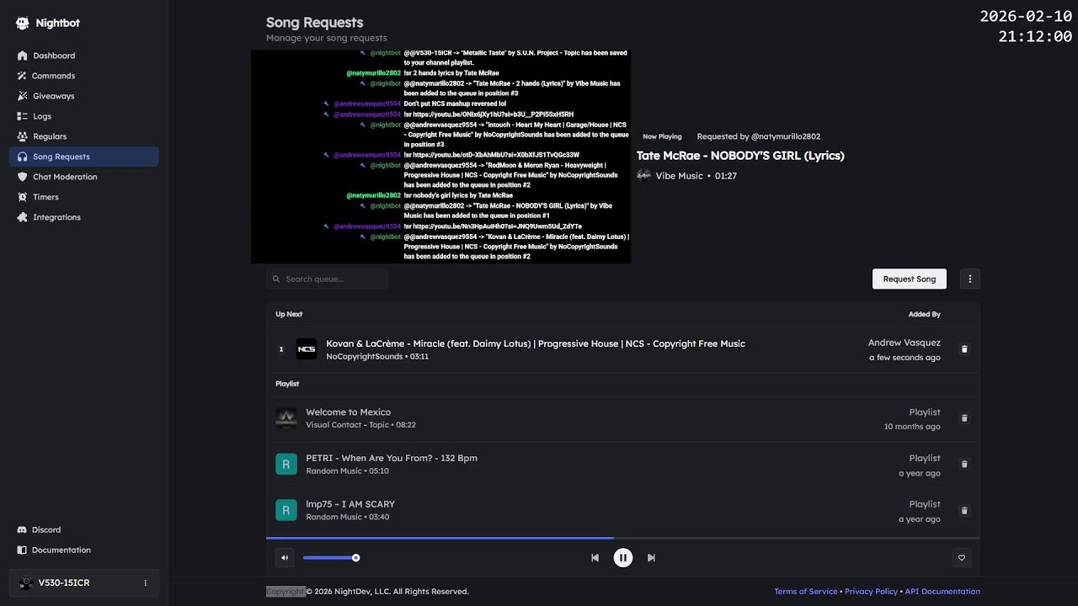Viewport: 1078px width, 606px height.
Task: Click the V530-15ICR profile avatar
Action: pos(26,582)
